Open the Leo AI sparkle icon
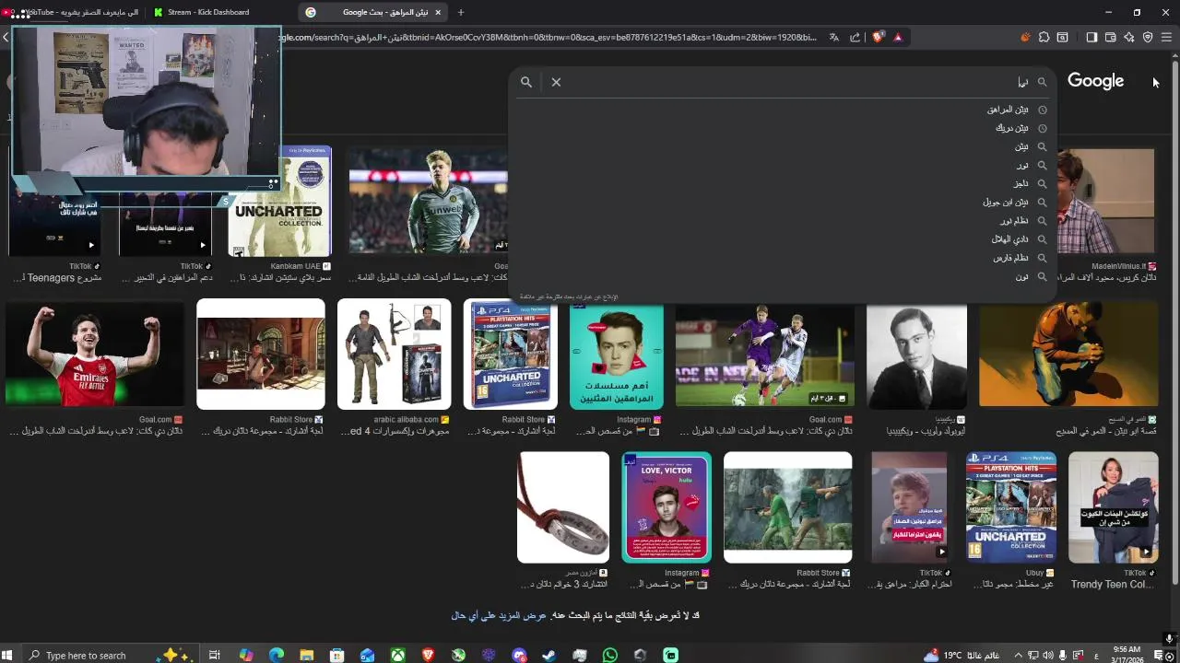 pos(1128,37)
